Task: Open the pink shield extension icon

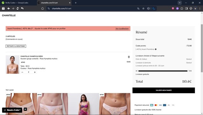Action: click(x=173, y=8)
